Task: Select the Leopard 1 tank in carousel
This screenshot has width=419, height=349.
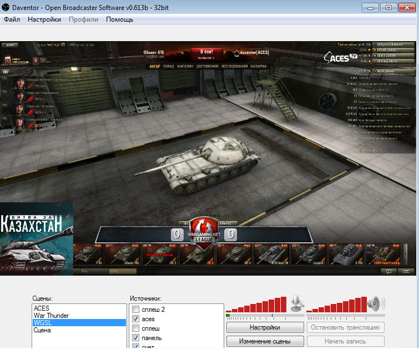Action: [x=309, y=255]
